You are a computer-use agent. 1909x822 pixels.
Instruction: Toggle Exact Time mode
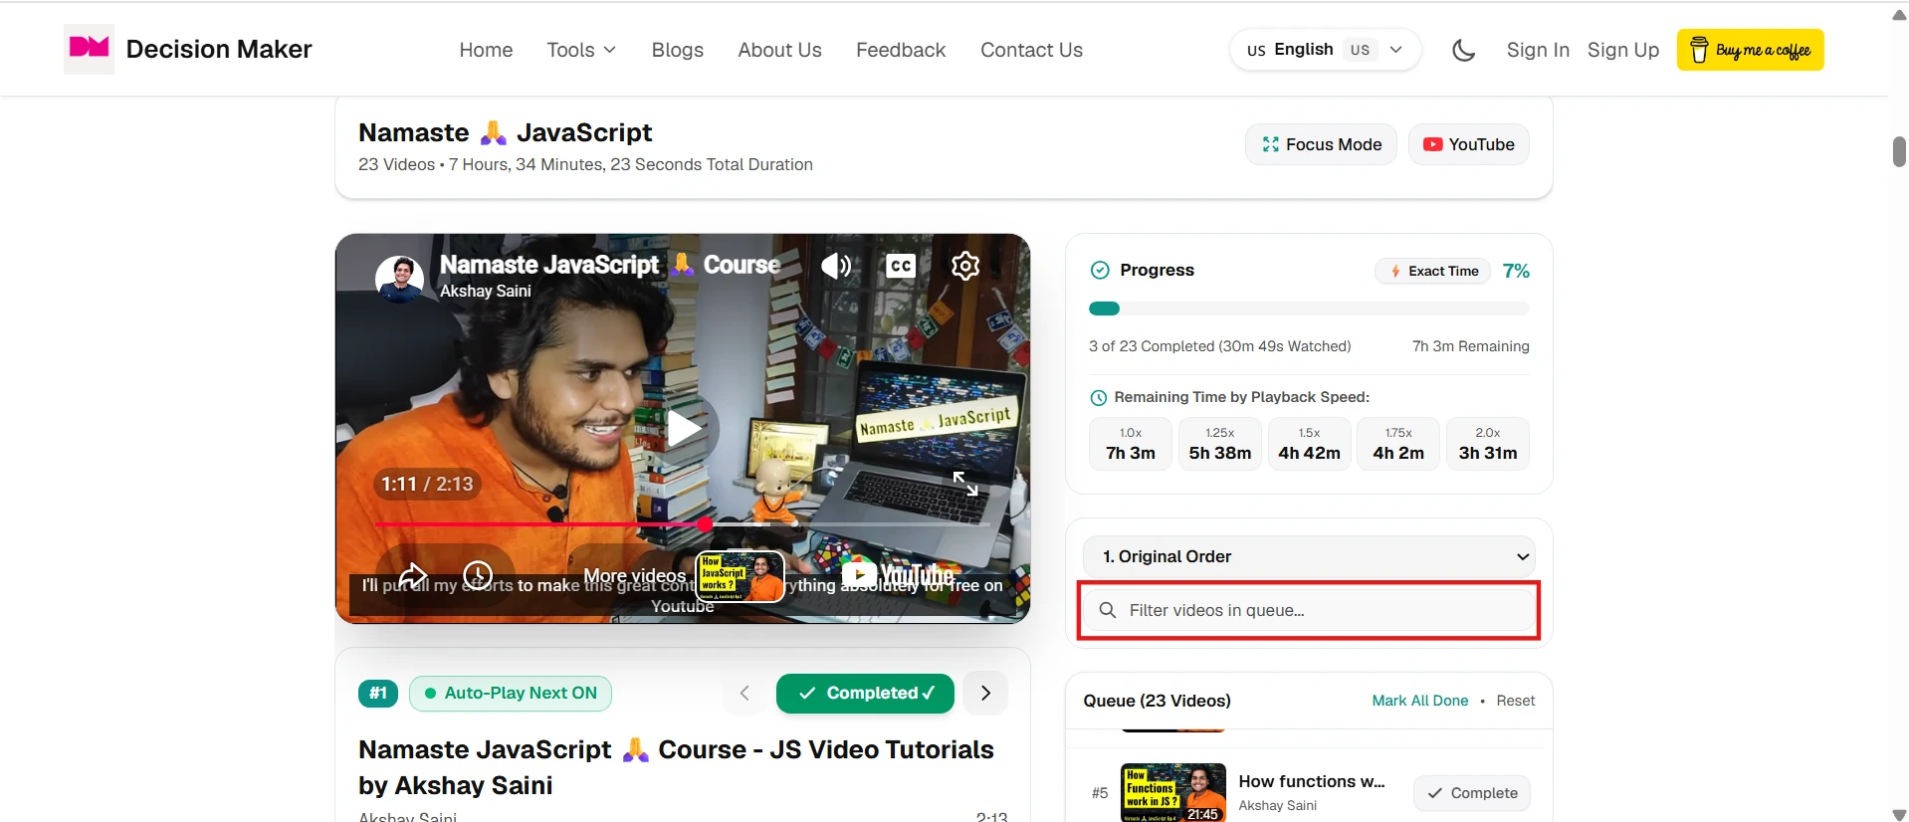coord(1433,271)
